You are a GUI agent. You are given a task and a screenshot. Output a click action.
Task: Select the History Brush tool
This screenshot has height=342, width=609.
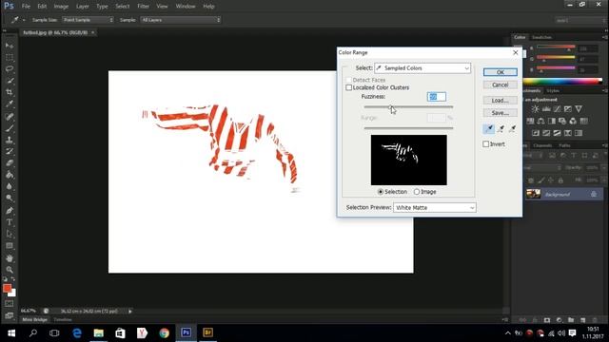pyautogui.click(x=10, y=151)
